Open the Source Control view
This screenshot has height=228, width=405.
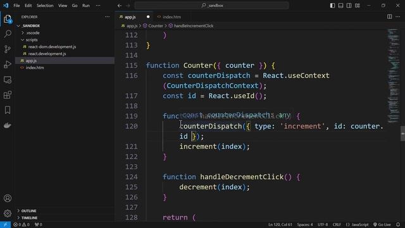[8, 49]
